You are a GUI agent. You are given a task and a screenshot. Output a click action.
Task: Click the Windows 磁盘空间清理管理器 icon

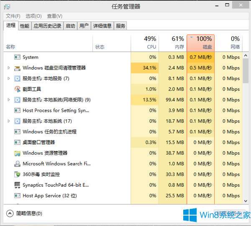point(17,68)
